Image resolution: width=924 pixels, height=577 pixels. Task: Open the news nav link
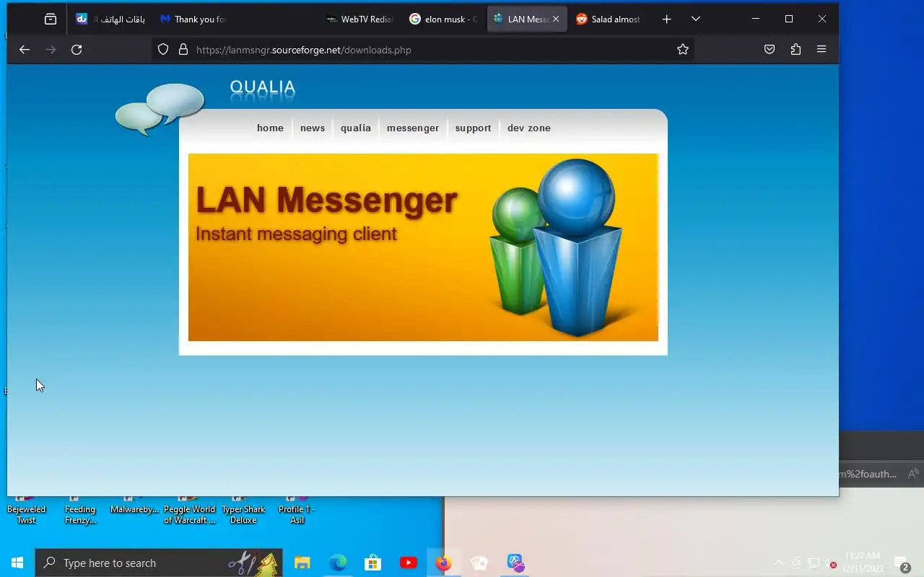tap(313, 128)
